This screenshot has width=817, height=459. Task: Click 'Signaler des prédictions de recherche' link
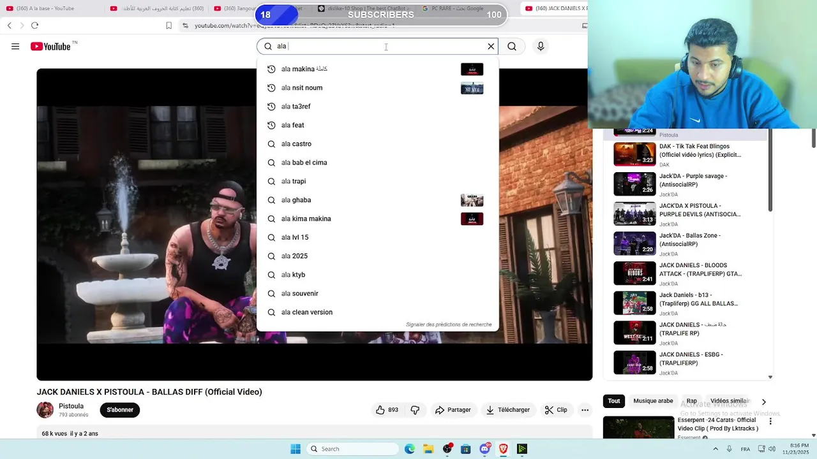[x=449, y=324]
